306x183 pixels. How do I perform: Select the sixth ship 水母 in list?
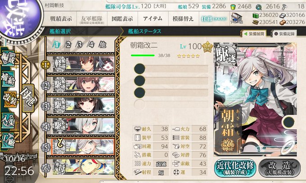point(83,167)
